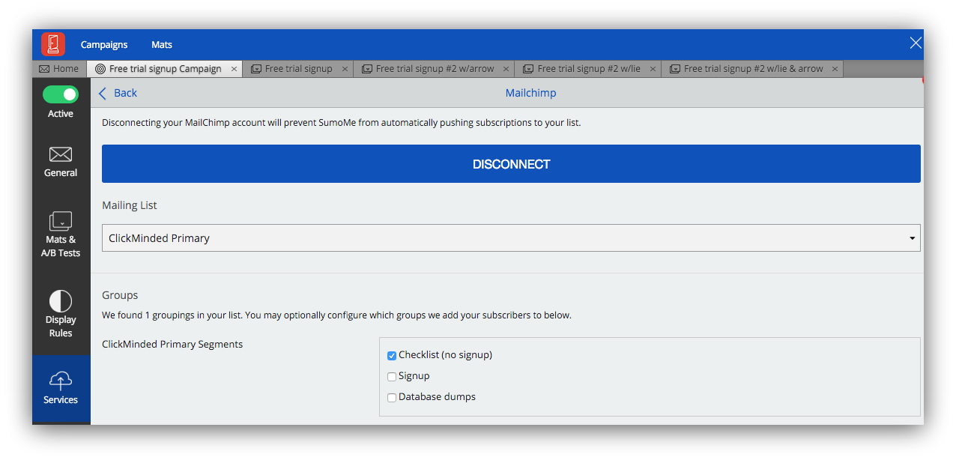Viewport: 956px width, 460px height.
Task: Close the Free trial signup #2 w/lie tab
Action: 653,69
